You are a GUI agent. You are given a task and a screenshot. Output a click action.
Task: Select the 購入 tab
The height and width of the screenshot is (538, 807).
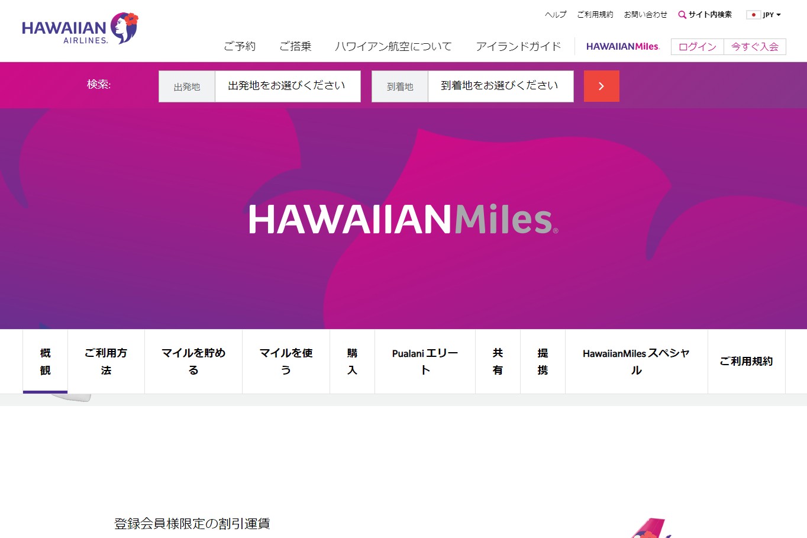point(352,362)
